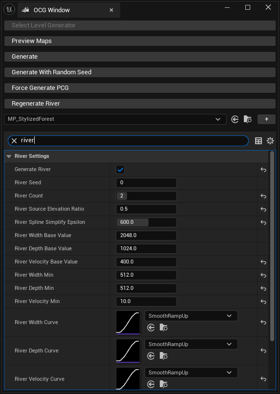This screenshot has width=280, height=394.
Task: Click River Velocity Base Value field
Action: click(146, 262)
